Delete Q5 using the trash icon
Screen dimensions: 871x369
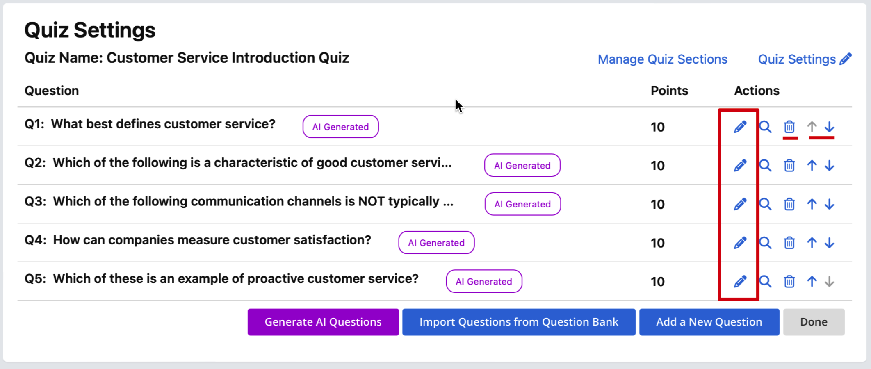(x=789, y=282)
